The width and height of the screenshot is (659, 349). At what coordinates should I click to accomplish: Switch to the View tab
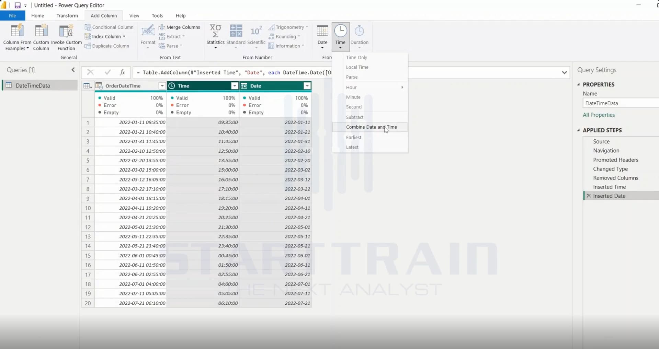134,16
